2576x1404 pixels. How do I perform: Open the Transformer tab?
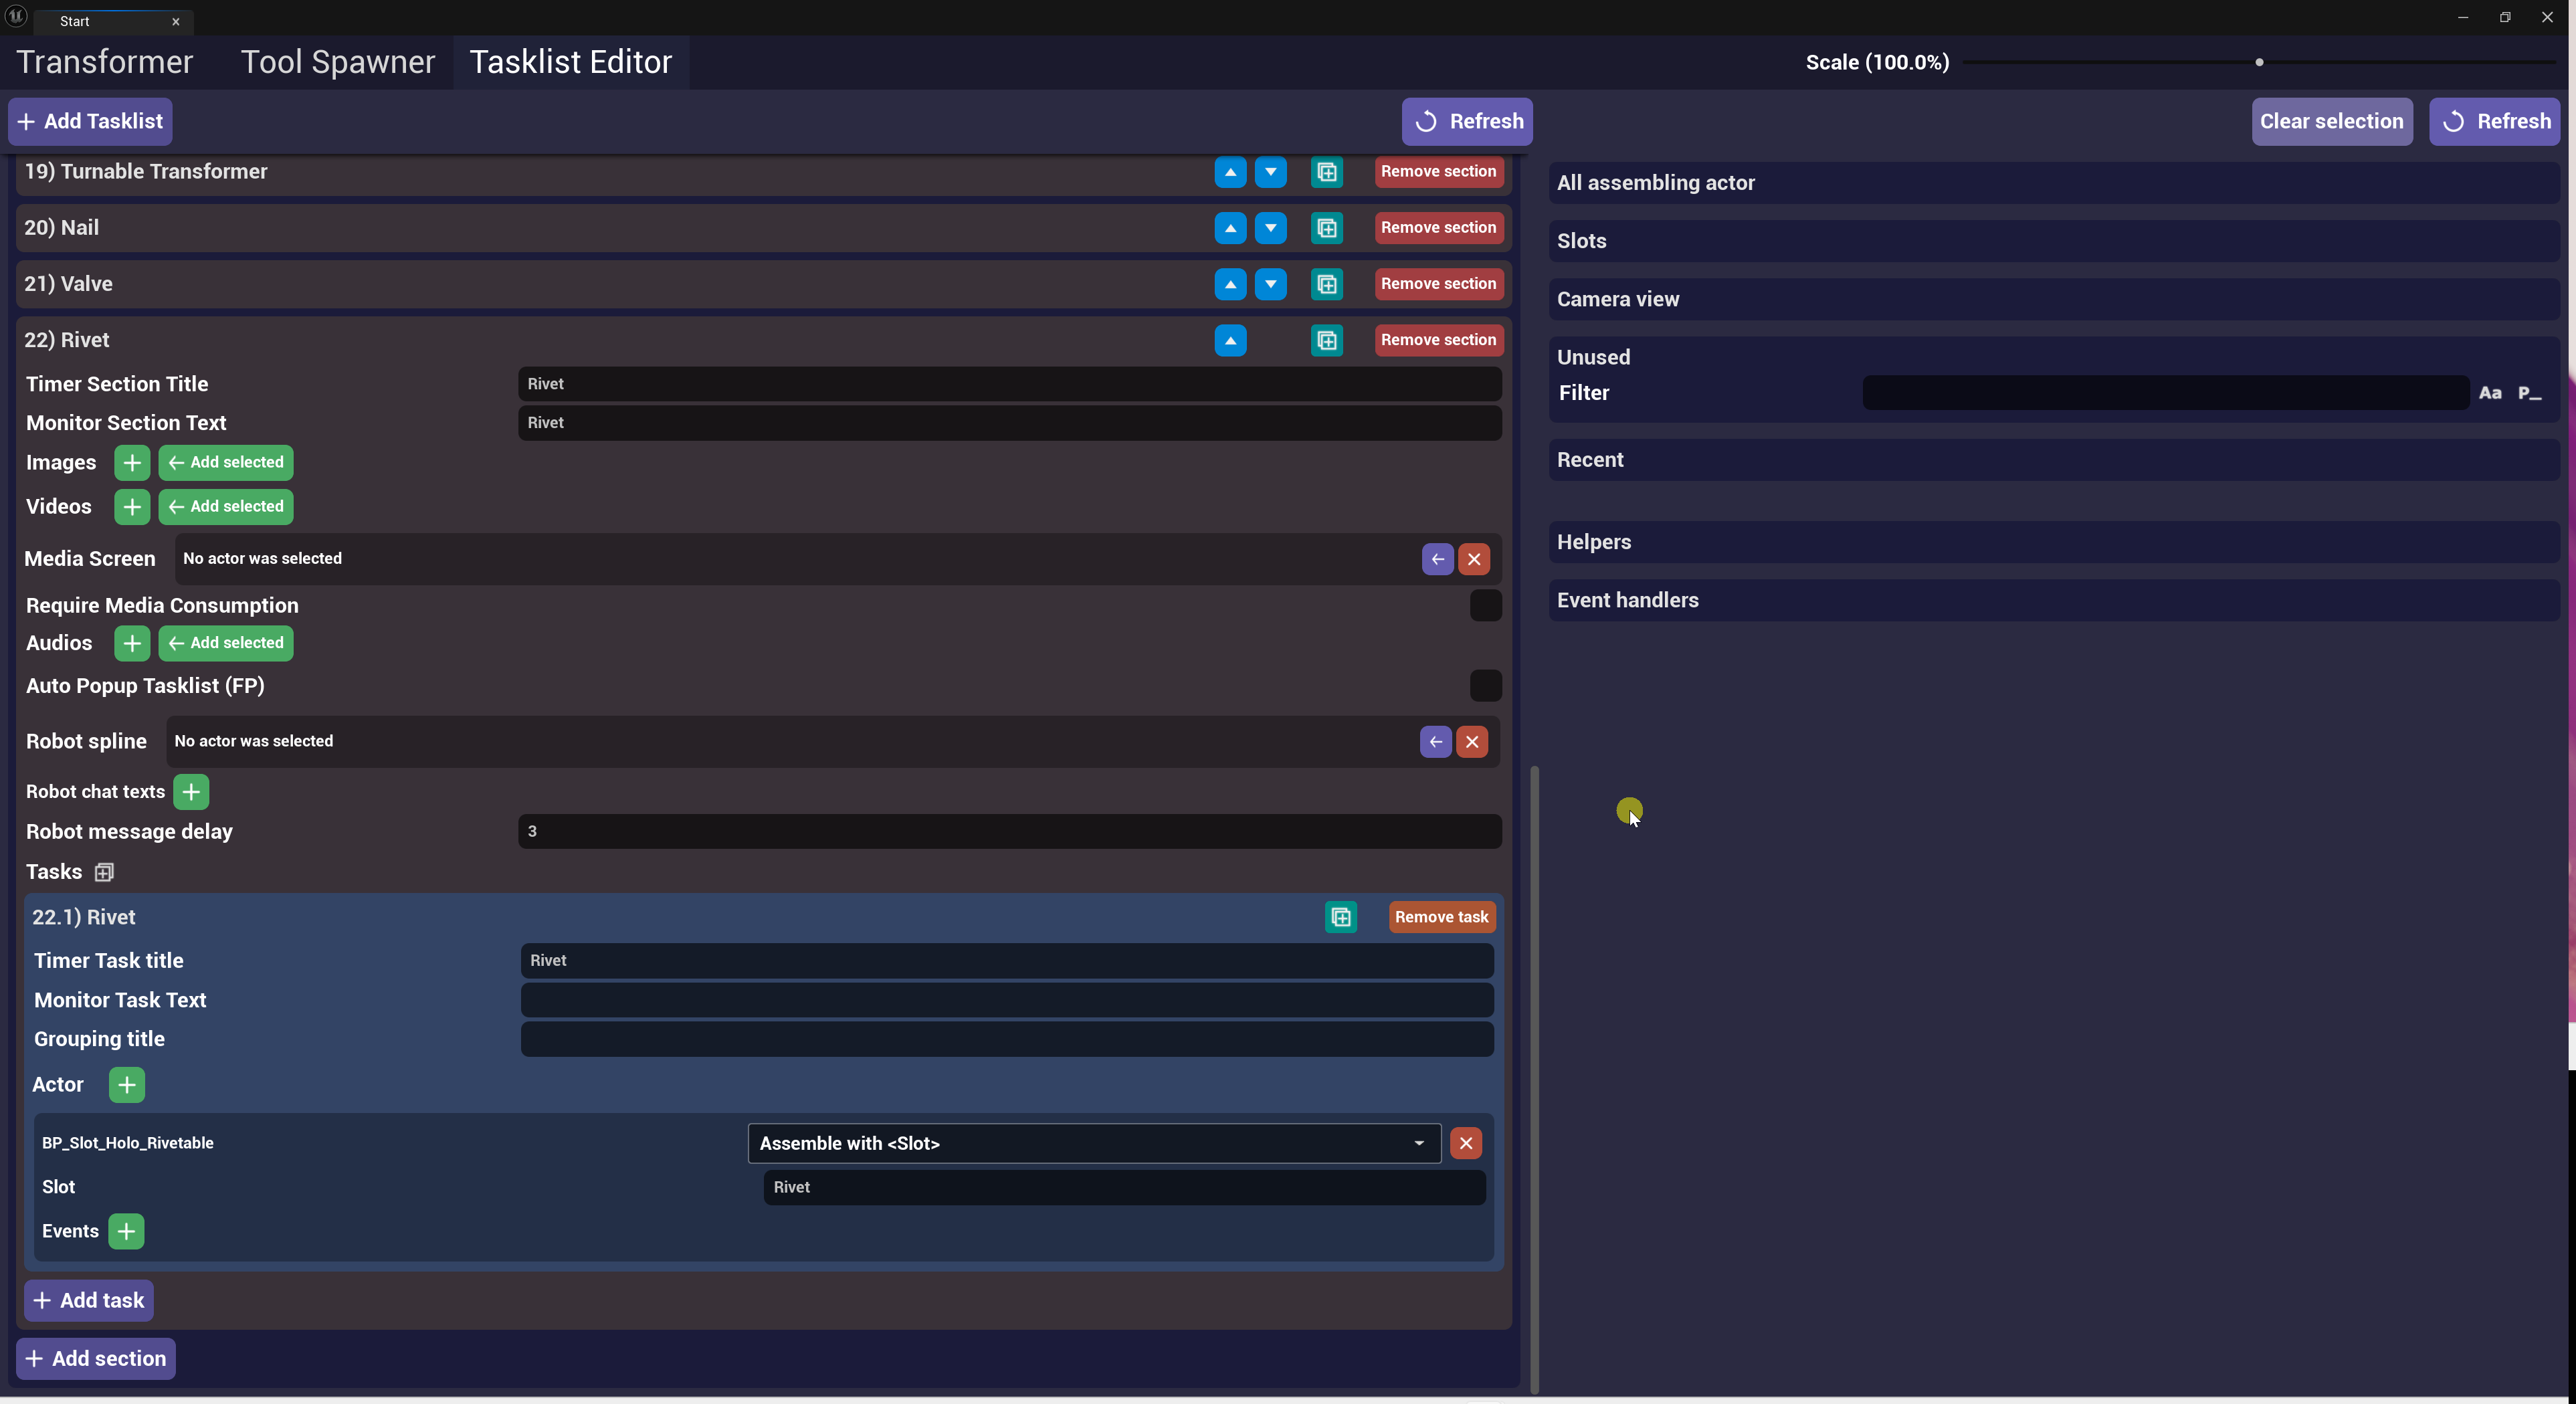click(104, 62)
